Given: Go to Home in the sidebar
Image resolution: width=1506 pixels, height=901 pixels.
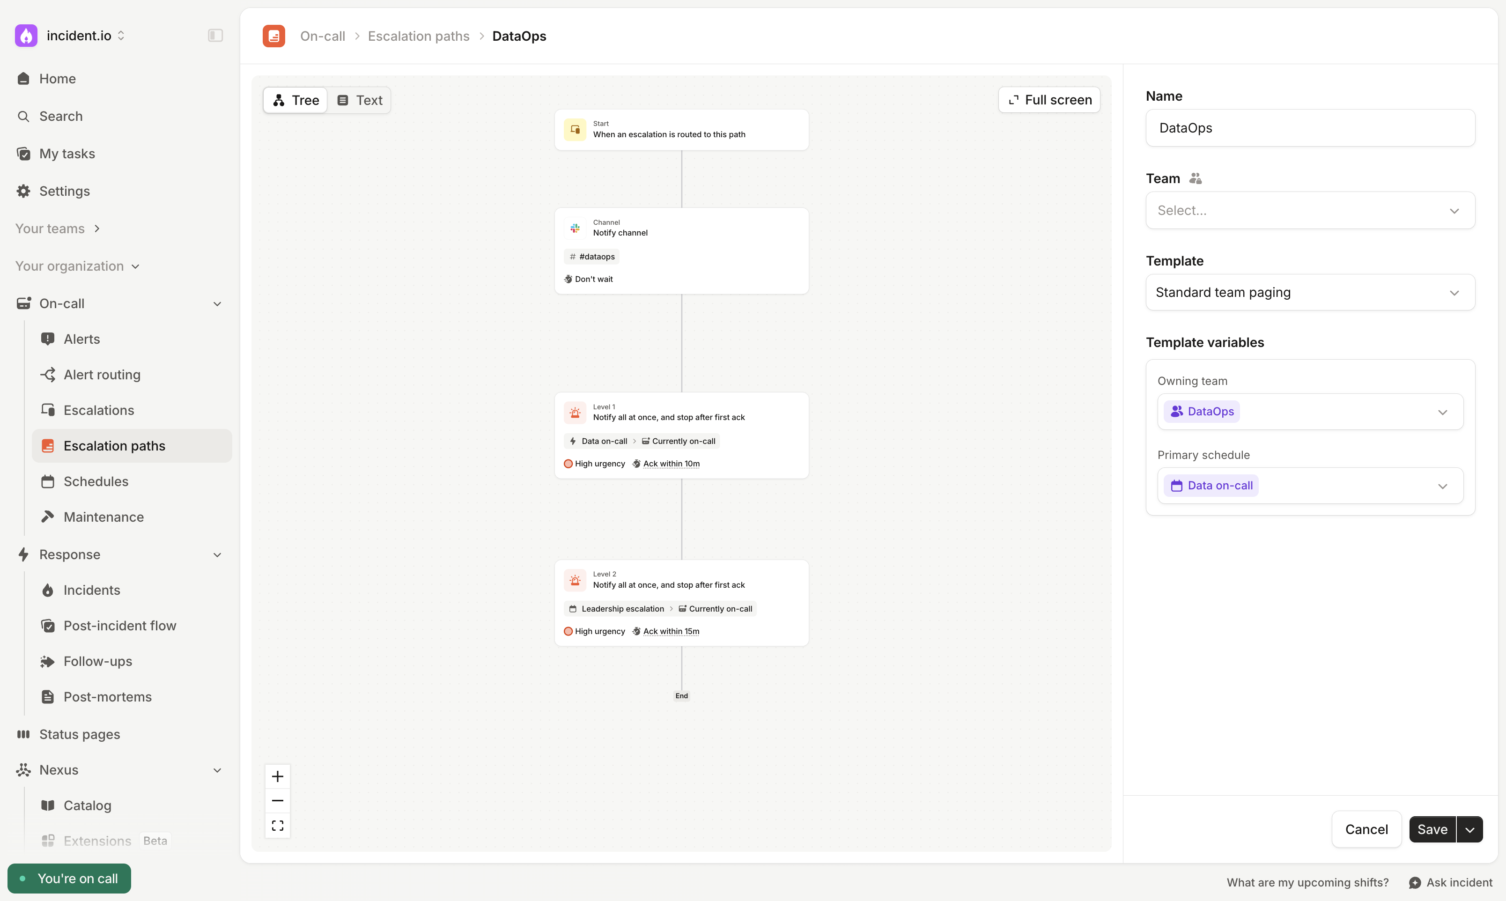Looking at the screenshot, I should pyautogui.click(x=58, y=78).
